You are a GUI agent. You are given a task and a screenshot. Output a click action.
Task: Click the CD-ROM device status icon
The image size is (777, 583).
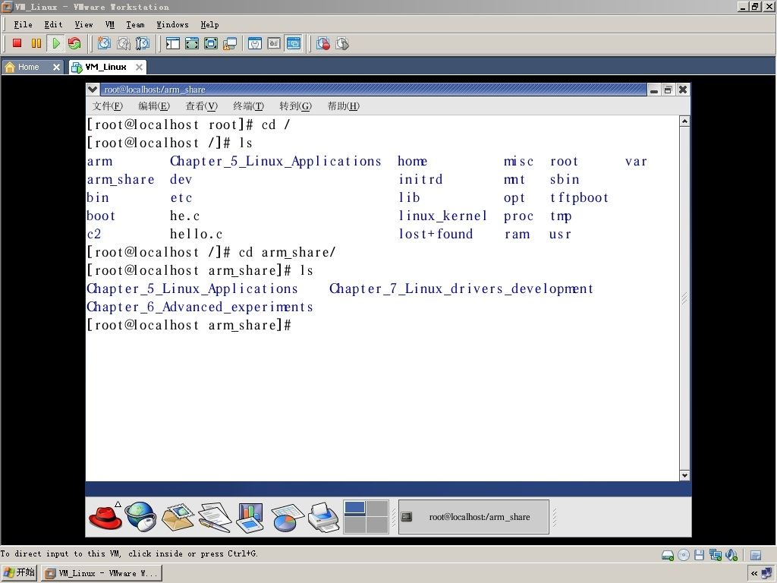[x=684, y=555]
